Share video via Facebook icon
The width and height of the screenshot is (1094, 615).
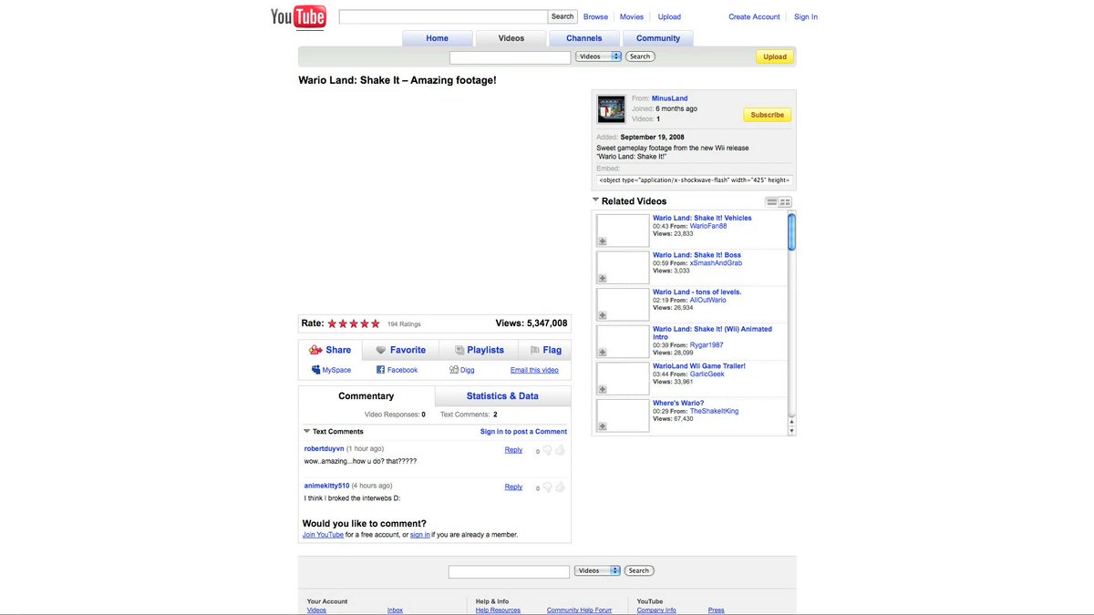tap(381, 370)
